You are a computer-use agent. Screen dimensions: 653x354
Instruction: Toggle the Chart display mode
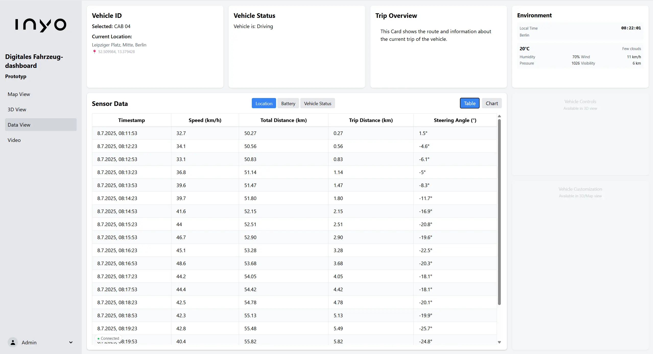point(492,103)
